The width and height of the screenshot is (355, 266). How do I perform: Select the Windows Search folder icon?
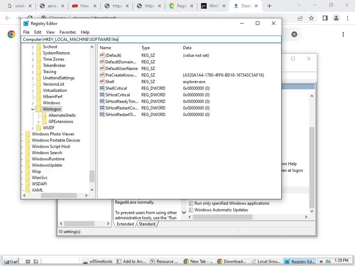[28, 153]
